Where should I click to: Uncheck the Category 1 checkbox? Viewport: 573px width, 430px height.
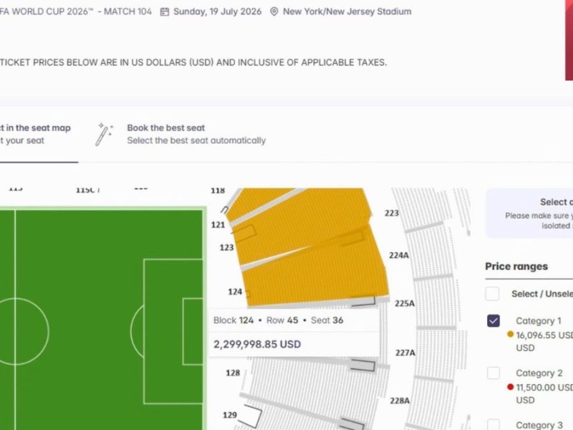coord(492,320)
